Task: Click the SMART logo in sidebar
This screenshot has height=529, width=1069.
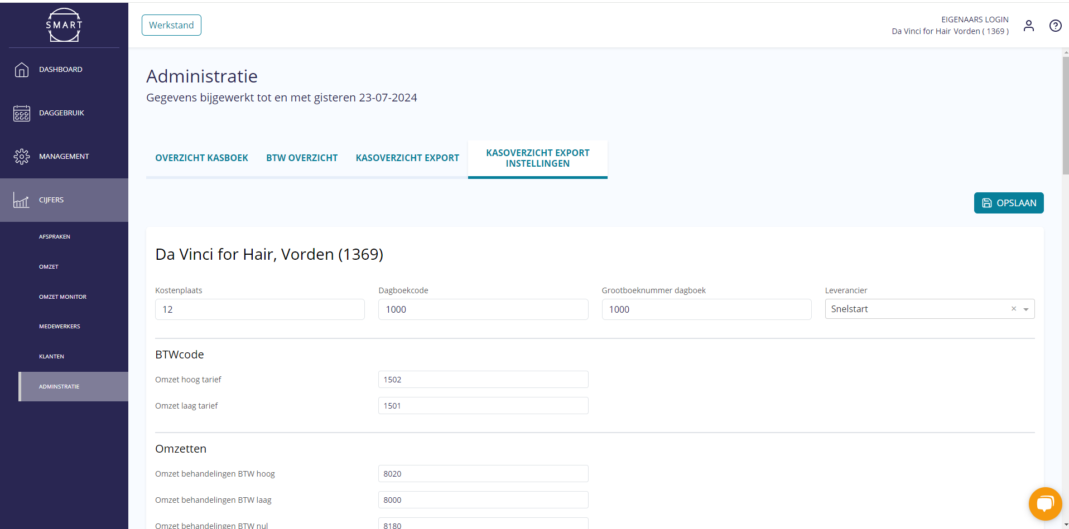Action: point(64,25)
